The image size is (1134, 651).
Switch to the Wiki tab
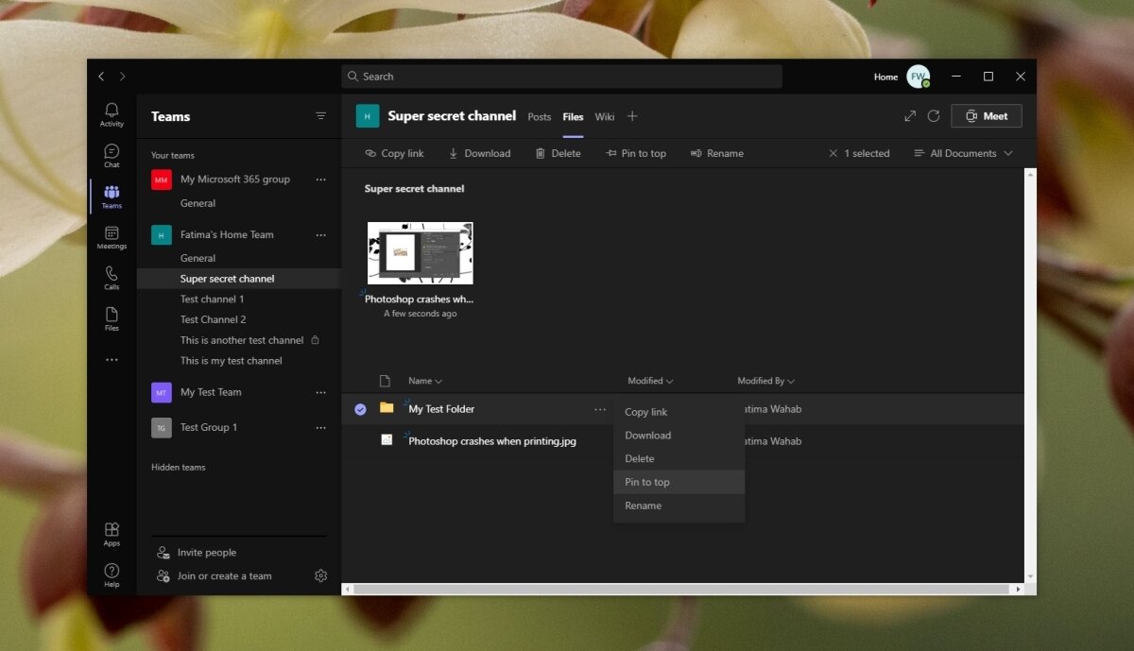605,117
